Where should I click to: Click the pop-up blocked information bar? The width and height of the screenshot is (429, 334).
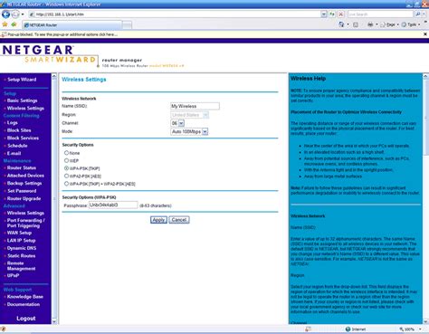click(211, 34)
